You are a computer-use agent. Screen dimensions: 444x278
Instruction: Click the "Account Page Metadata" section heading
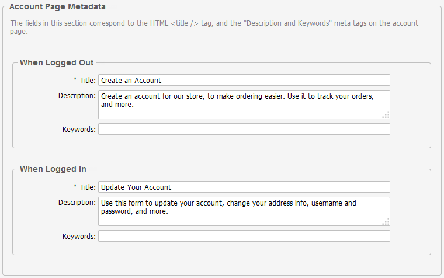point(58,7)
